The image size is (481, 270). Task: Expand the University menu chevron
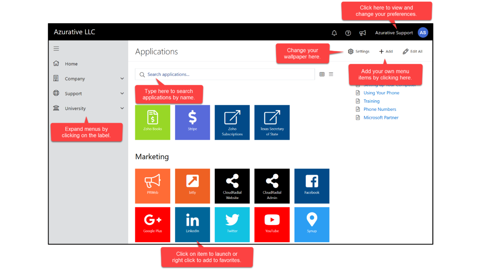tap(122, 108)
